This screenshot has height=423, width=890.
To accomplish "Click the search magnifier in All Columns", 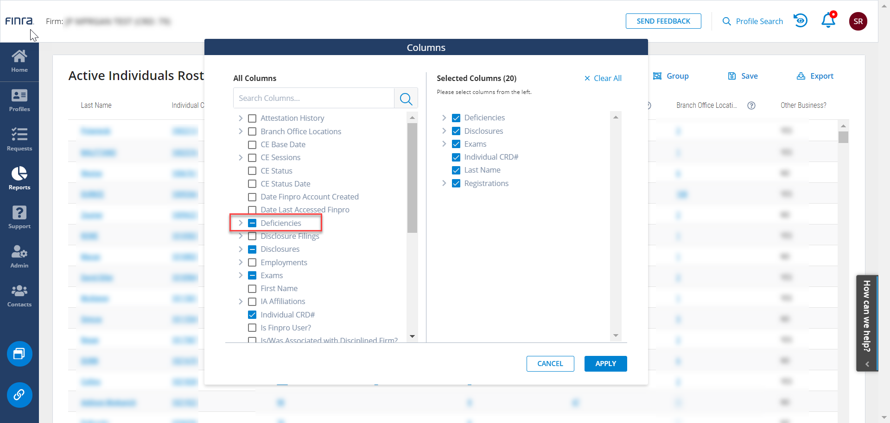I will coord(406,99).
